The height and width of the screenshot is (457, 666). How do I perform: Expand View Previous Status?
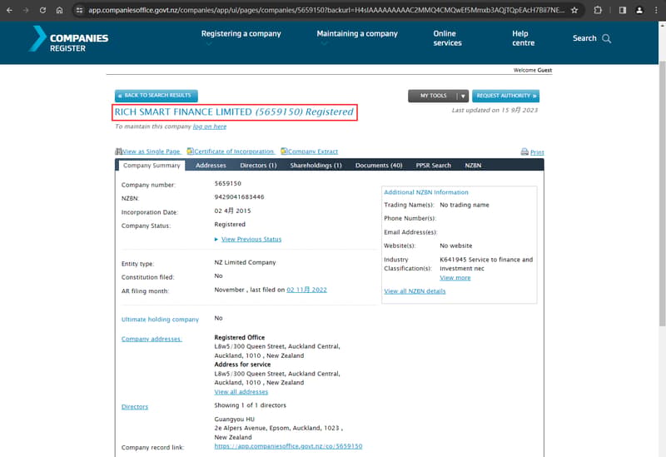[251, 239]
